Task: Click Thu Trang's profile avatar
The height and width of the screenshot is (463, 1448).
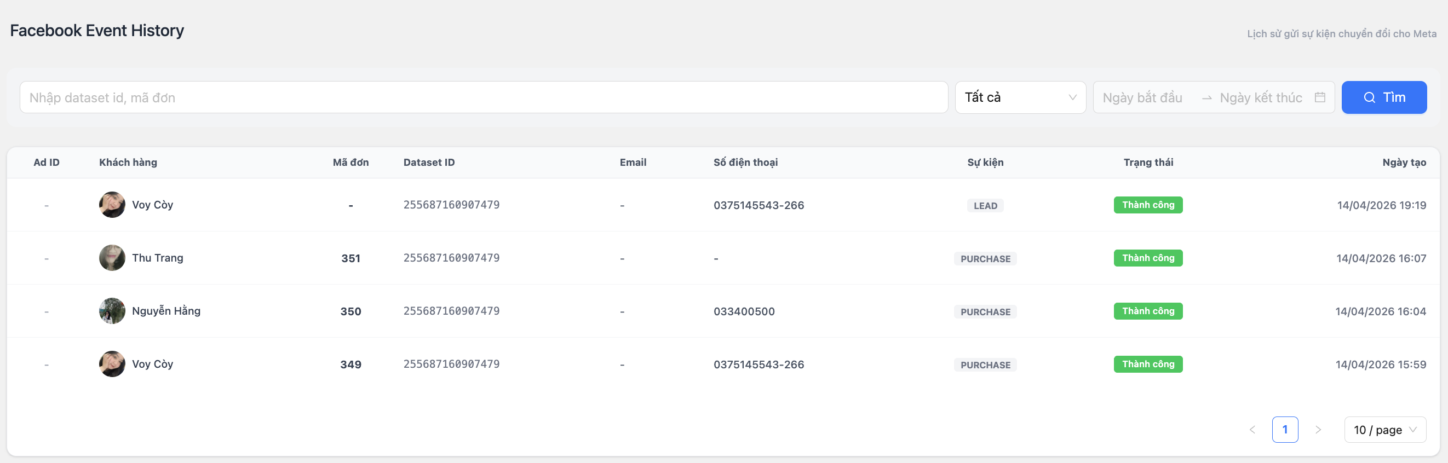Action: pyautogui.click(x=112, y=258)
